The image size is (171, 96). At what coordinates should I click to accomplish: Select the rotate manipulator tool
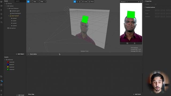click(77, 2)
